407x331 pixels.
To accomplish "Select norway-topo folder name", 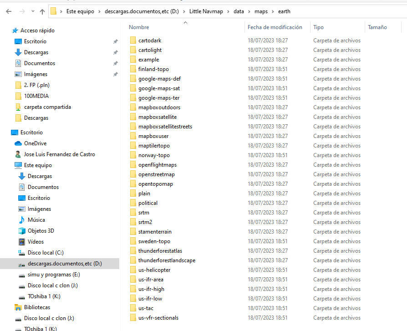I will tap(154, 155).
